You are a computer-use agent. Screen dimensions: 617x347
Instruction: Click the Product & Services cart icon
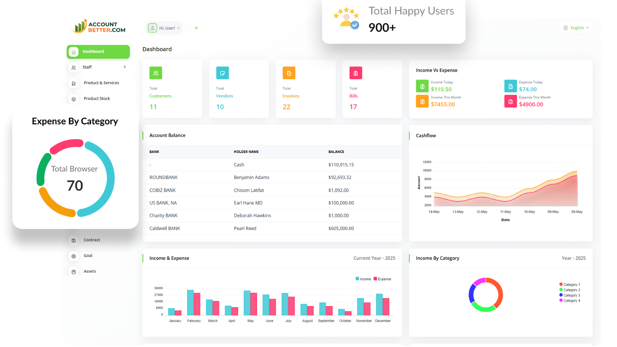74,83
